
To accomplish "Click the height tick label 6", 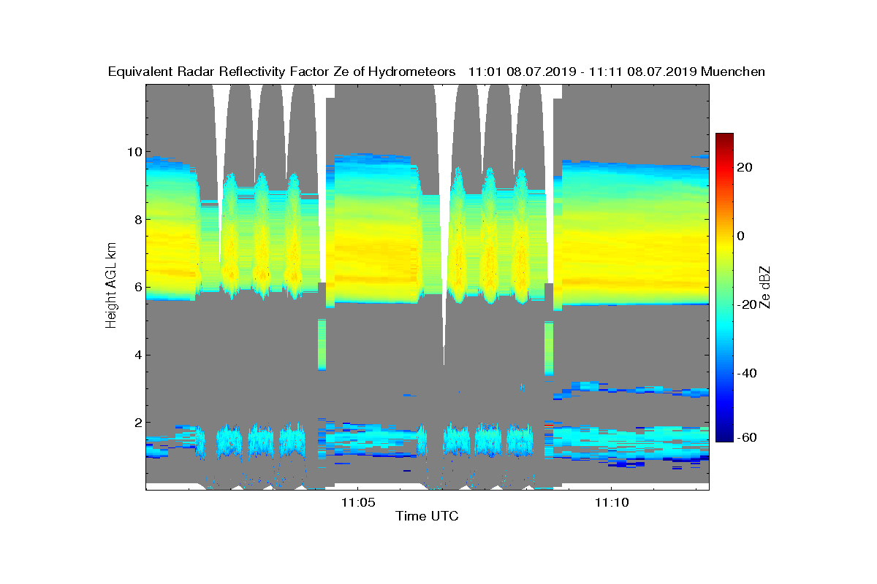I will [x=137, y=288].
